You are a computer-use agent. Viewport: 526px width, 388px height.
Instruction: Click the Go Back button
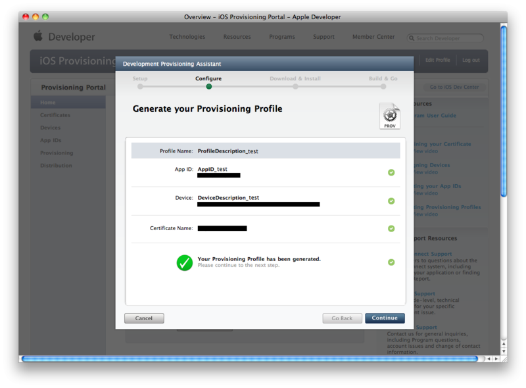[342, 318]
